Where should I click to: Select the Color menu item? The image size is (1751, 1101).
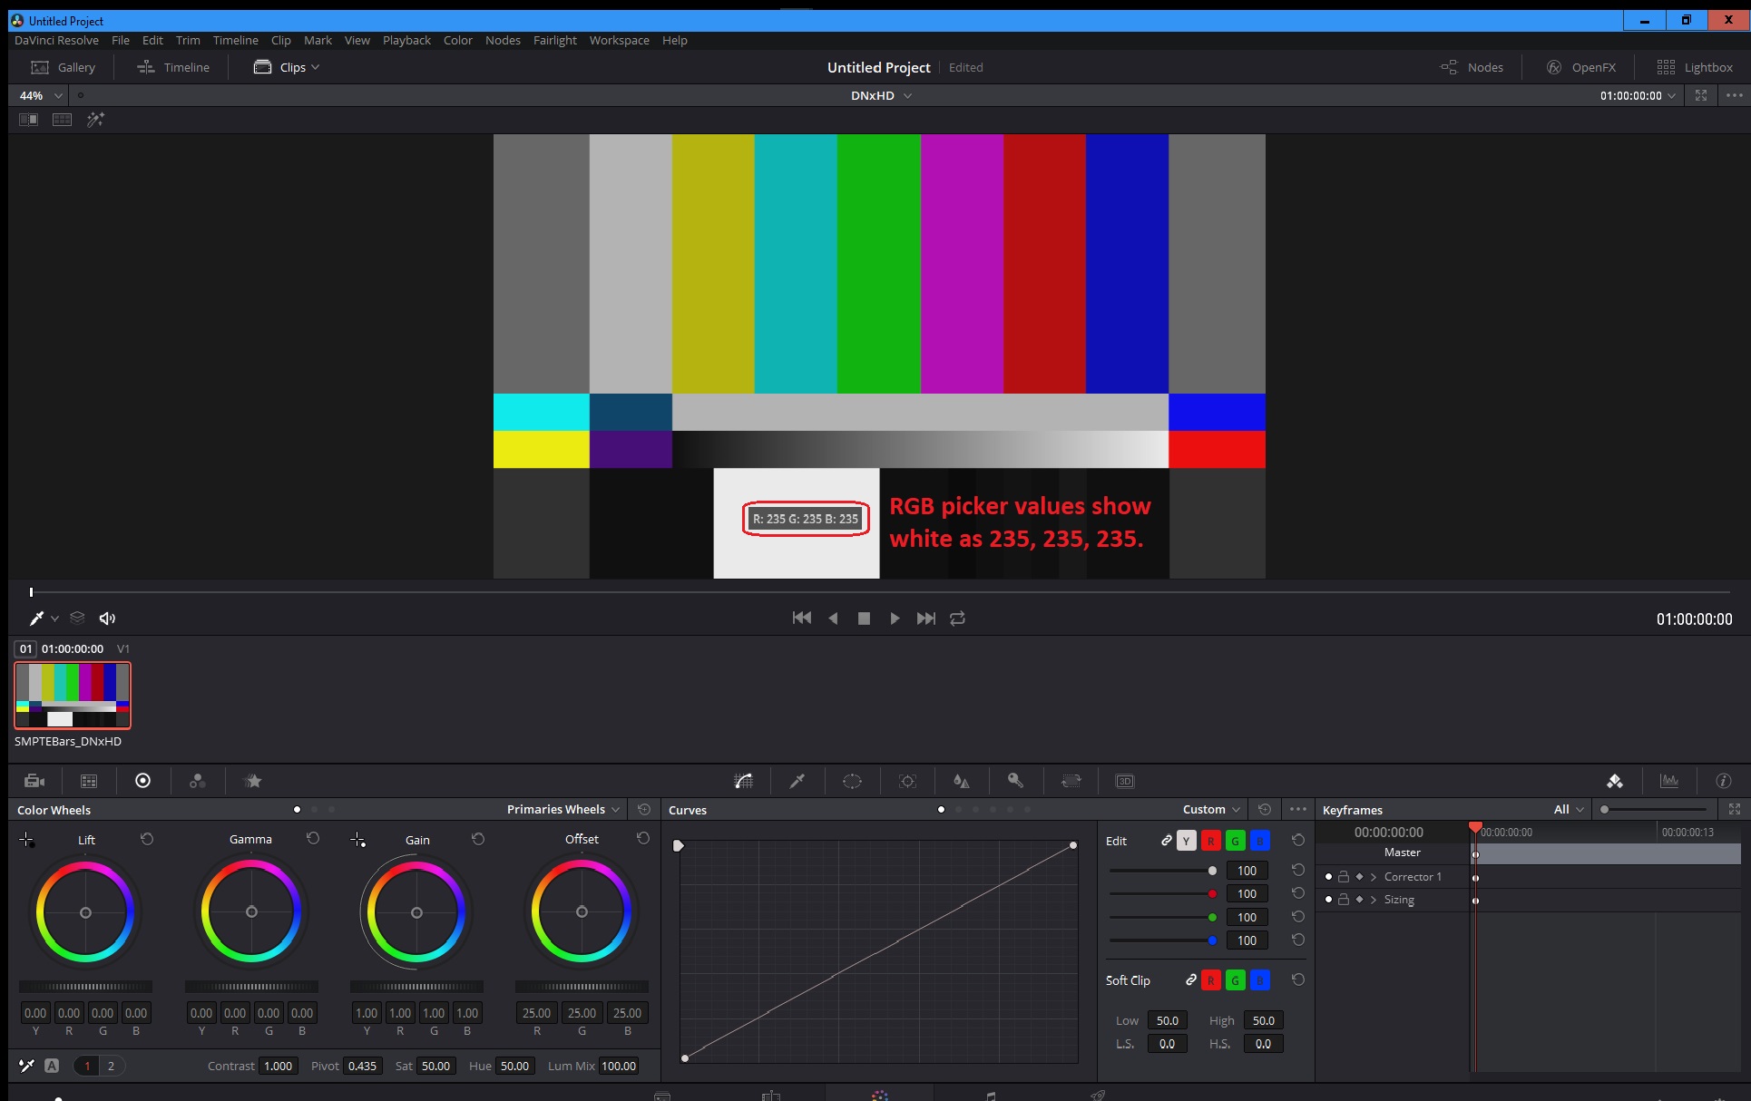[456, 39]
